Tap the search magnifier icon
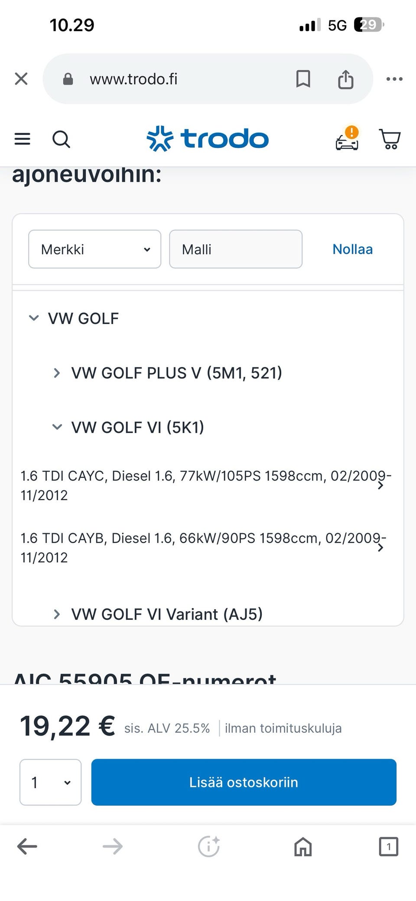The image size is (416, 901). 61,139
